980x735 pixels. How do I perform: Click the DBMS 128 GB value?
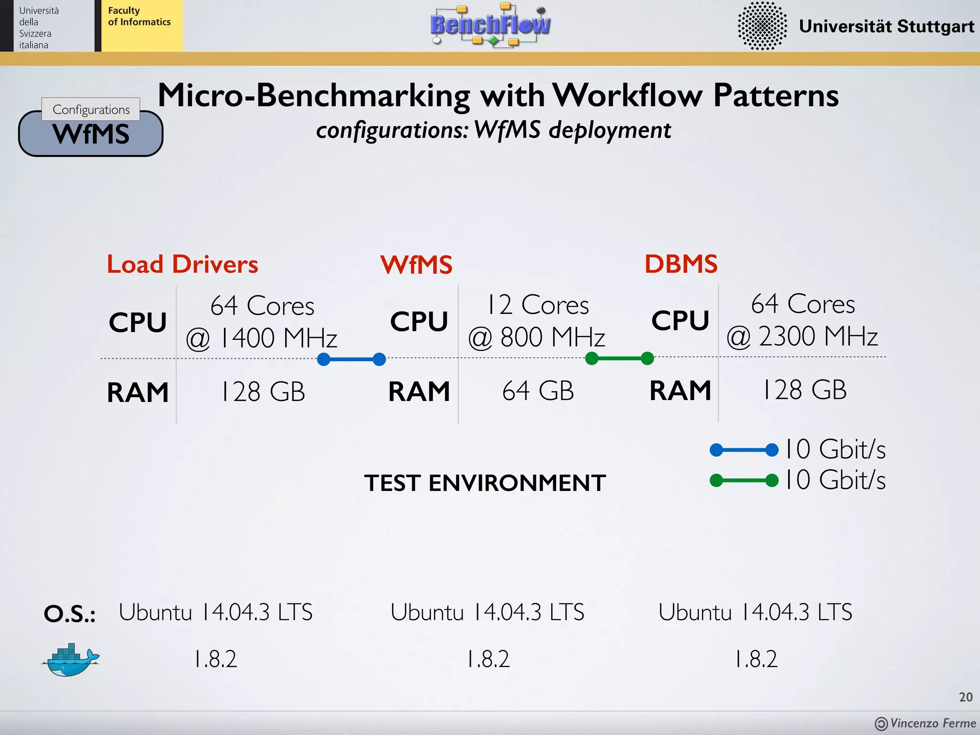pos(804,390)
